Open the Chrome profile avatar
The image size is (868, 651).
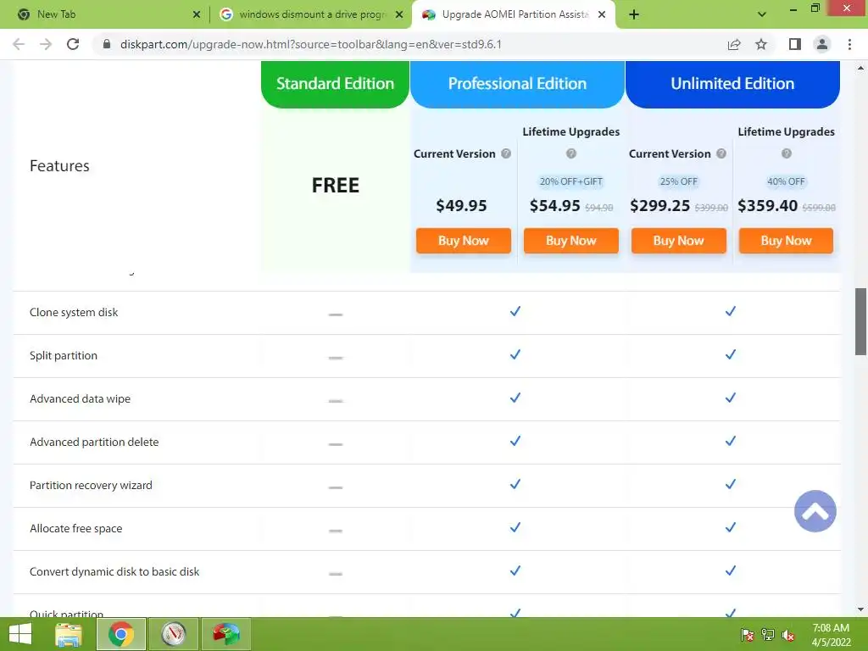tap(822, 44)
